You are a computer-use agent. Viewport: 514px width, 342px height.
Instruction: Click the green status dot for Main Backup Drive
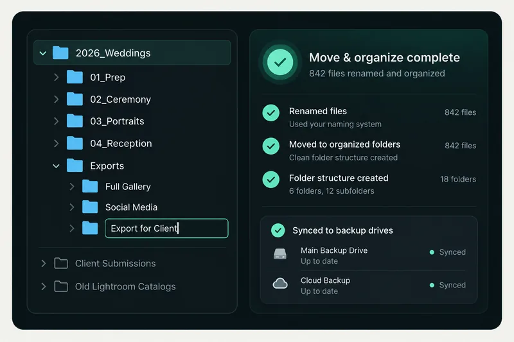coord(432,252)
